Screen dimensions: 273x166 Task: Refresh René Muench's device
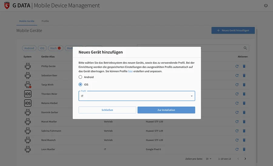(x=237, y=140)
